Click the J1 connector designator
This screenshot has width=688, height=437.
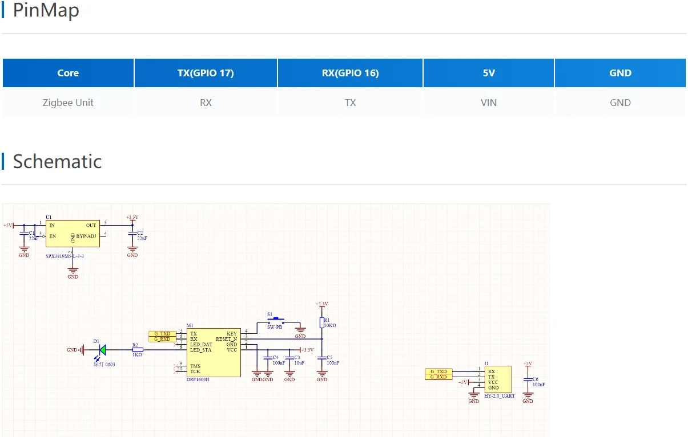tap(486, 364)
